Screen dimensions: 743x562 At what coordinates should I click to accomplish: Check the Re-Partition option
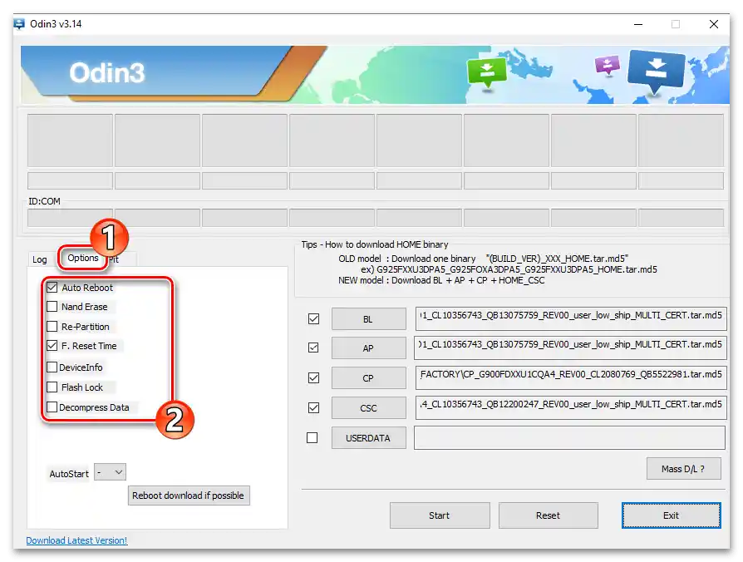52,327
